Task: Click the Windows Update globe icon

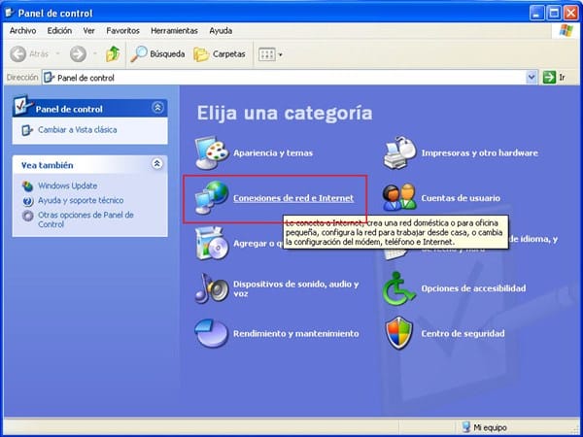Action: [x=27, y=185]
